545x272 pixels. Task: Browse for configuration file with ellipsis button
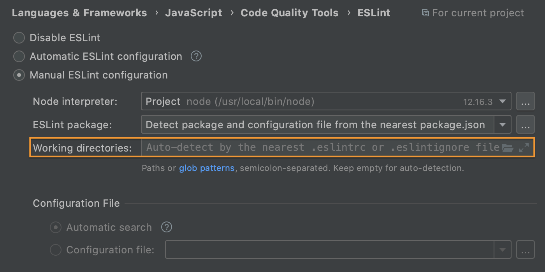tap(526, 250)
